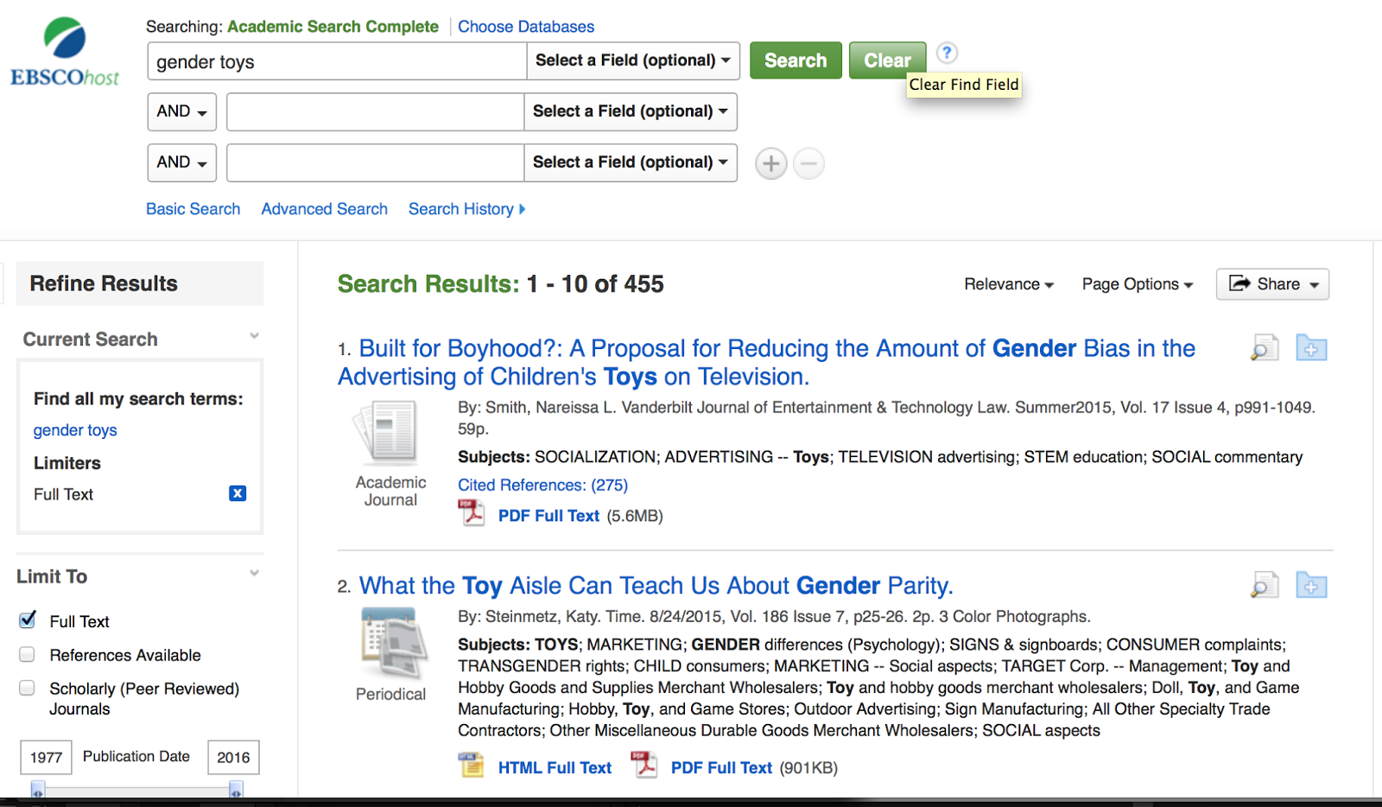This screenshot has width=1382, height=807.
Task: Uncheck the Full Text limiter
Action: 27,619
